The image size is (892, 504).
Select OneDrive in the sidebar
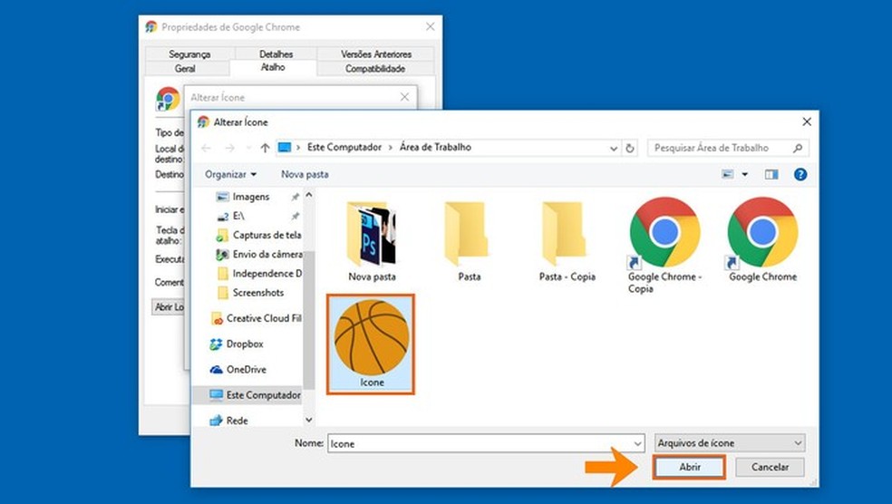(x=238, y=370)
